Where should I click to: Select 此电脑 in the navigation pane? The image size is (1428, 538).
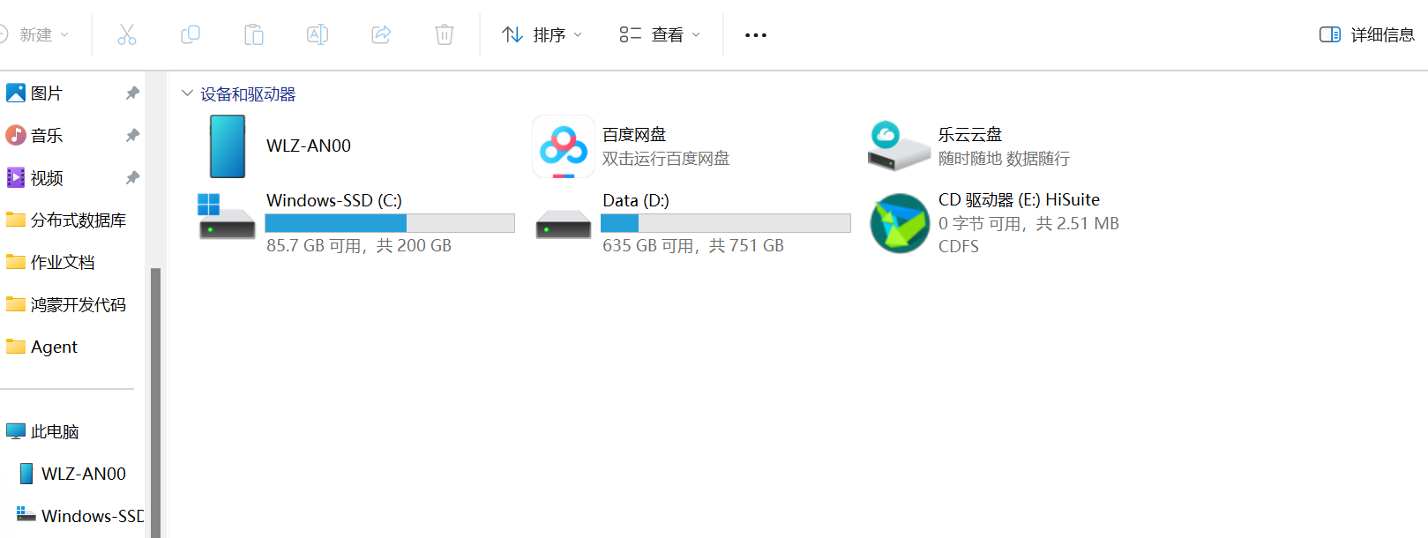point(55,431)
